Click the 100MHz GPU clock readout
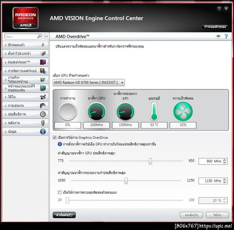Viewport: 234px width, 230px height. click(x=96, y=125)
